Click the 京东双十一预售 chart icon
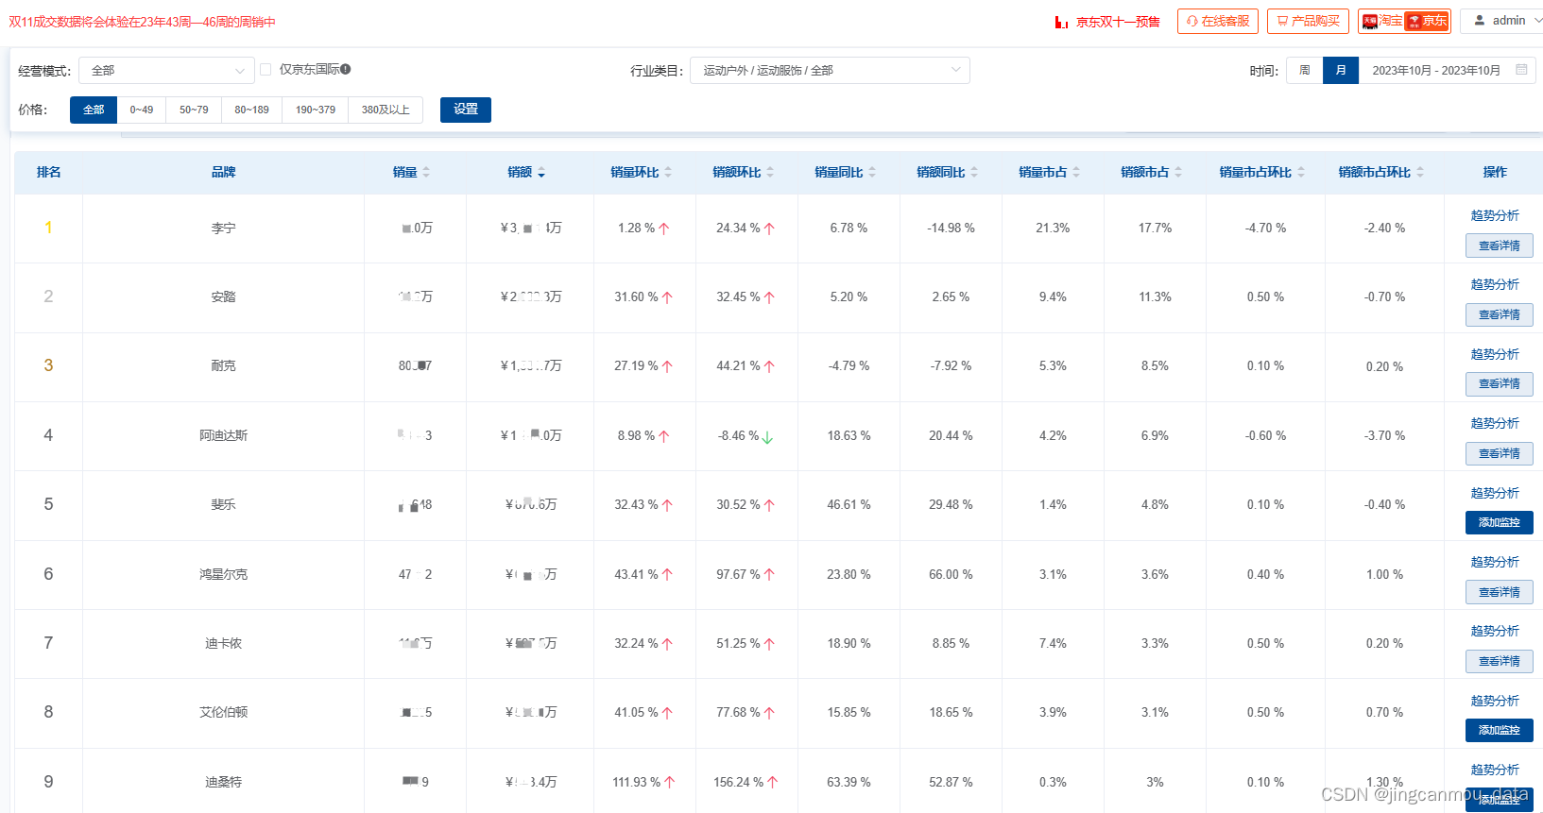The width and height of the screenshot is (1543, 813). (1062, 22)
